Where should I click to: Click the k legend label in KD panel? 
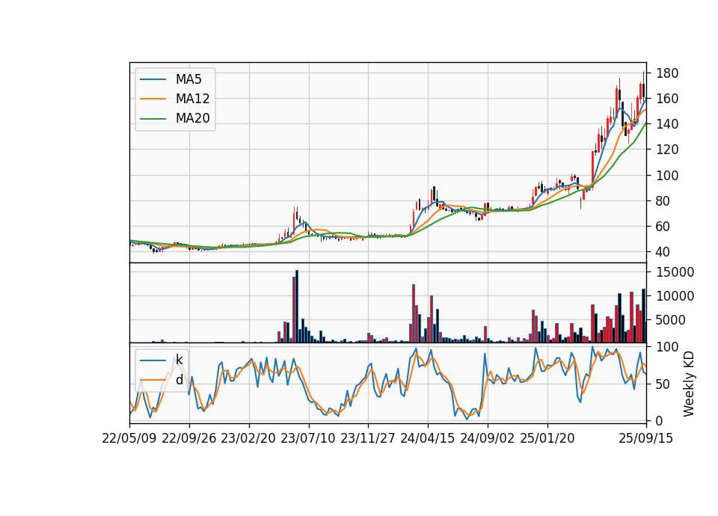[179, 360]
